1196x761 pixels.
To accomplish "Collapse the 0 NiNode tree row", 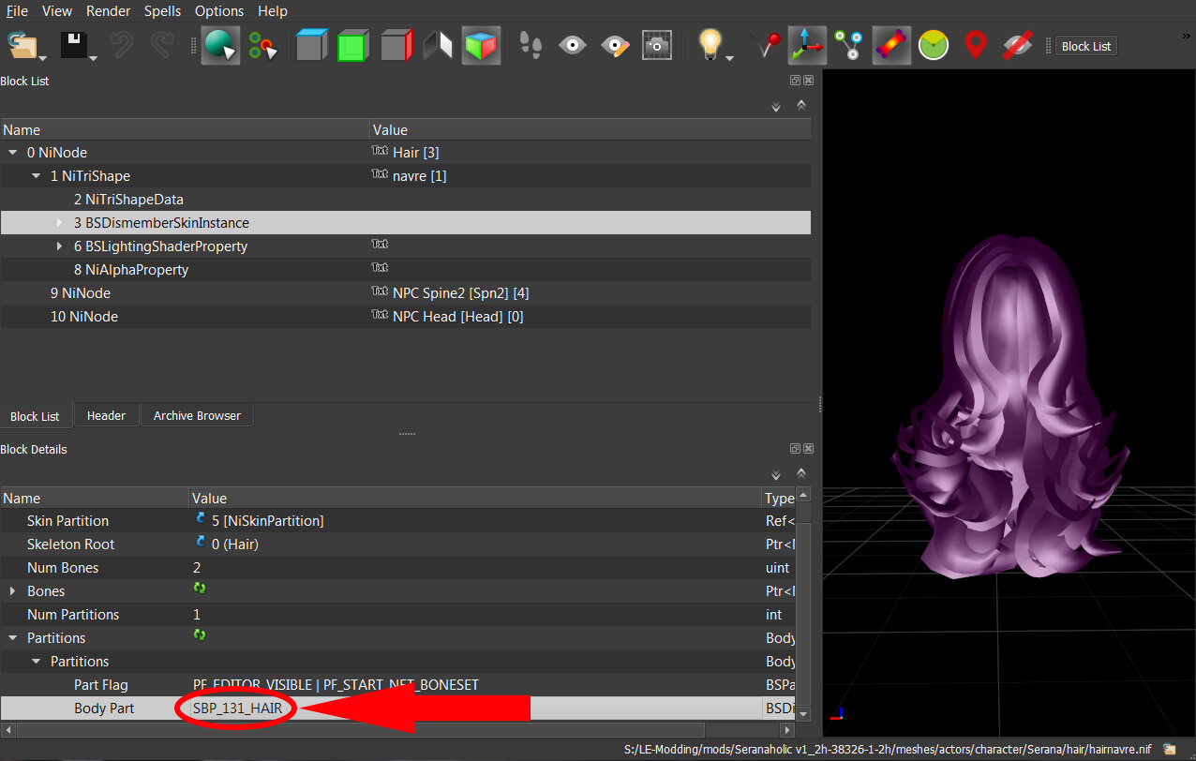I will [x=13, y=153].
